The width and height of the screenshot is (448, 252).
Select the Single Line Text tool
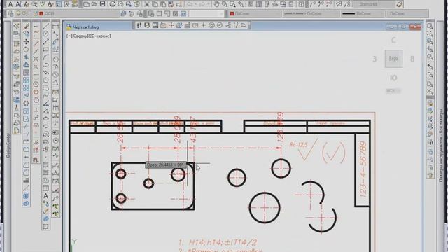[18, 4]
